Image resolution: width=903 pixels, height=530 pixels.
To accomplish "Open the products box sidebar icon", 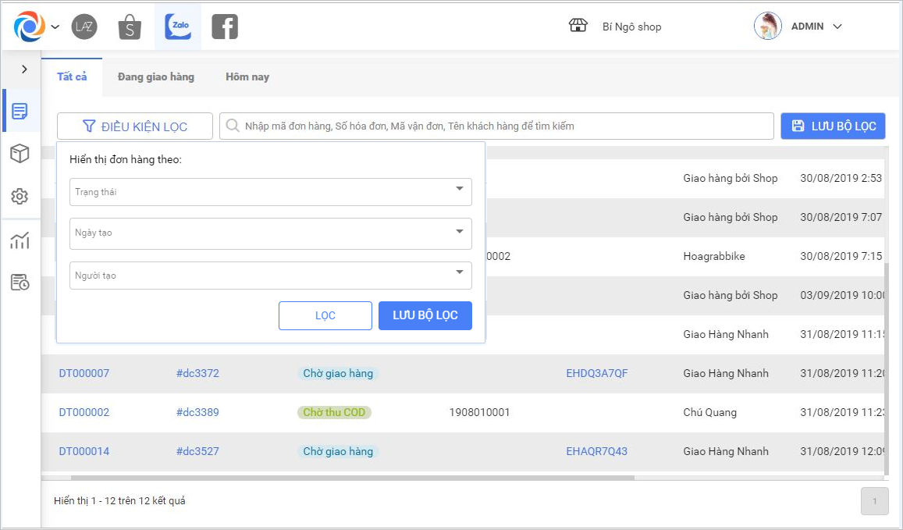I will (20, 154).
